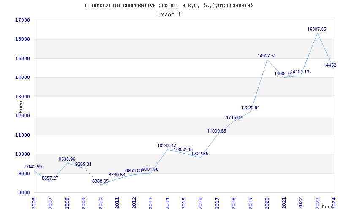Click the y-axis tick 11000
This screenshot has width=338, height=211.
click(22, 135)
